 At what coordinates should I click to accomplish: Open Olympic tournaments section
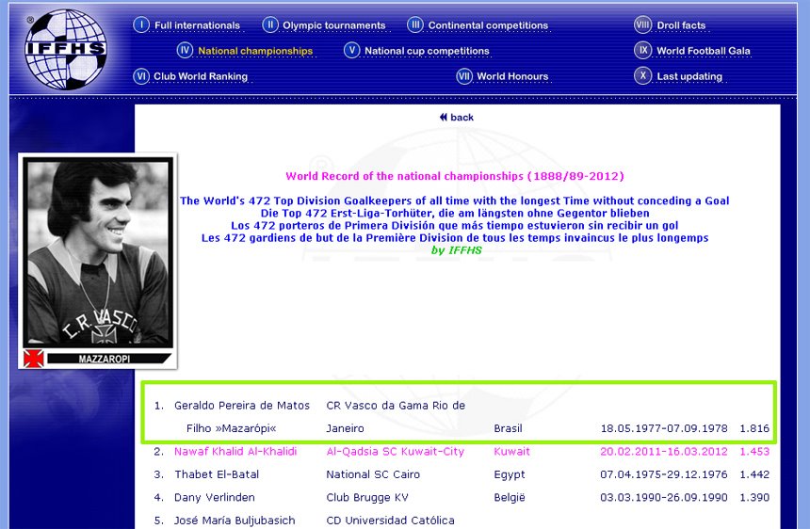pos(333,25)
